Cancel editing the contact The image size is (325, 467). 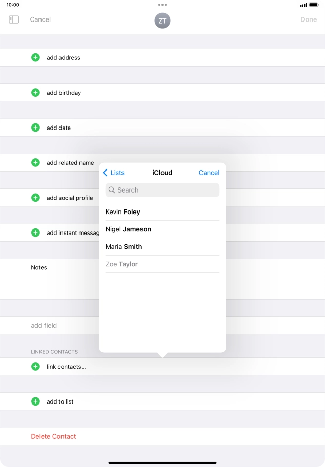pyautogui.click(x=40, y=19)
